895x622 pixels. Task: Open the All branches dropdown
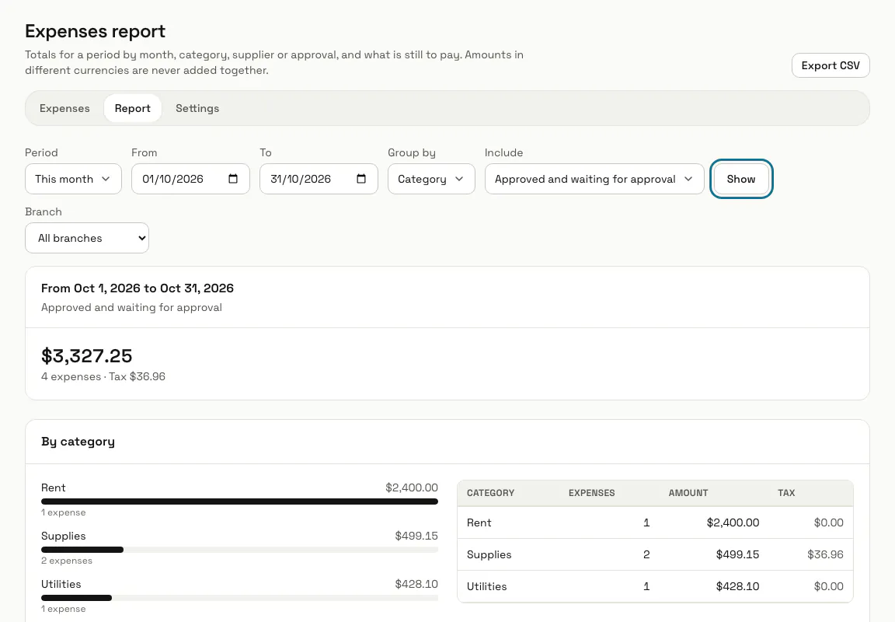pyautogui.click(x=87, y=238)
